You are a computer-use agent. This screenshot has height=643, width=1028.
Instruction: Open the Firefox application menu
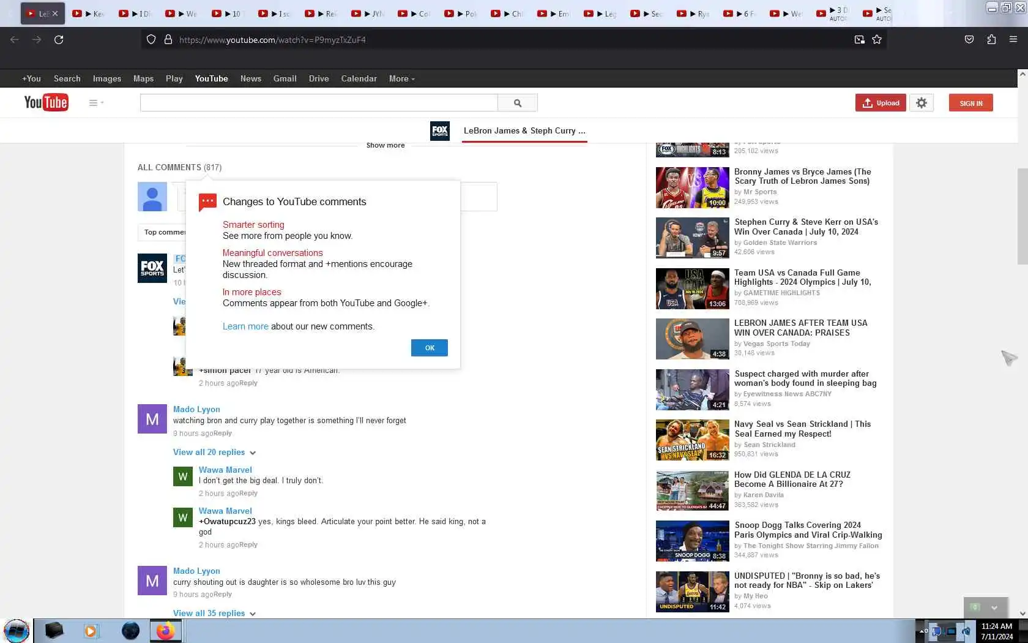1013,40
